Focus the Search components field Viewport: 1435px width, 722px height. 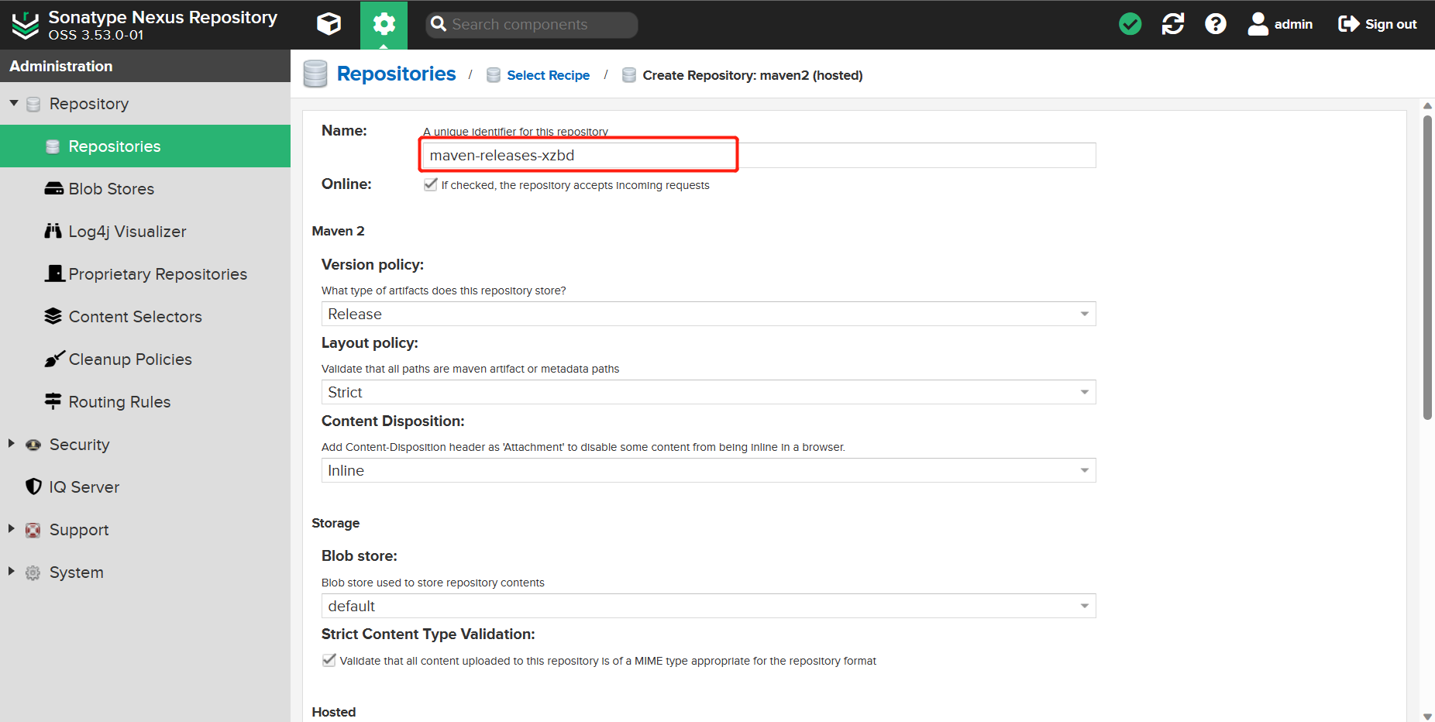pyautogui.click(x=532, y=25)
